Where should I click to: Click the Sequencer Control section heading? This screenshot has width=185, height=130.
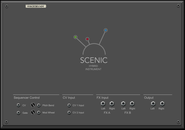click(x=27, y=98)
